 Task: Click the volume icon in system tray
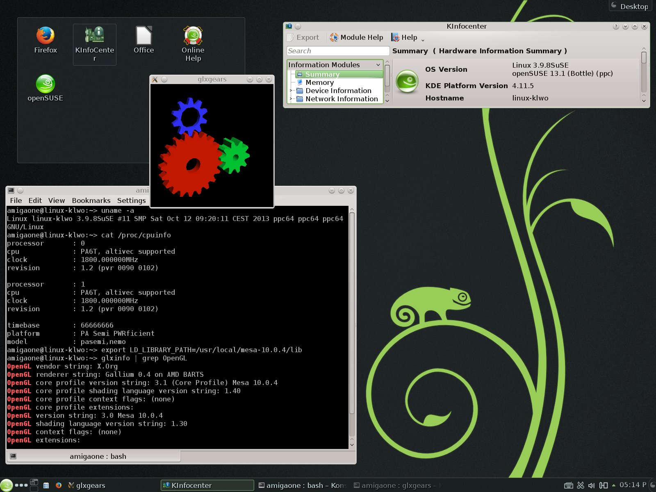(591, 485)
